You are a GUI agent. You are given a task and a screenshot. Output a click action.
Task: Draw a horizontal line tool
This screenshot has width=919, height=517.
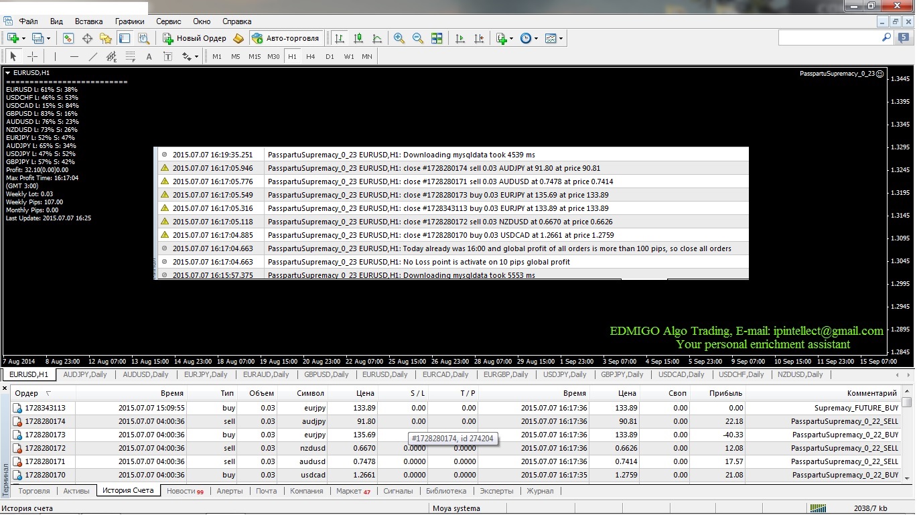74,56
